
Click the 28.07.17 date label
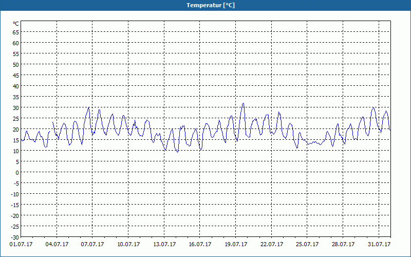(343, 244)
